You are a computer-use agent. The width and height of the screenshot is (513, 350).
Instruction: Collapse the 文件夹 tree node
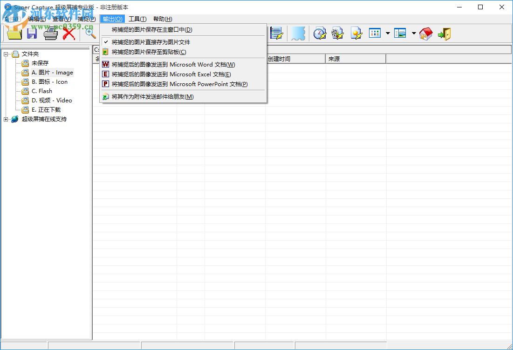tap(6, 54)
